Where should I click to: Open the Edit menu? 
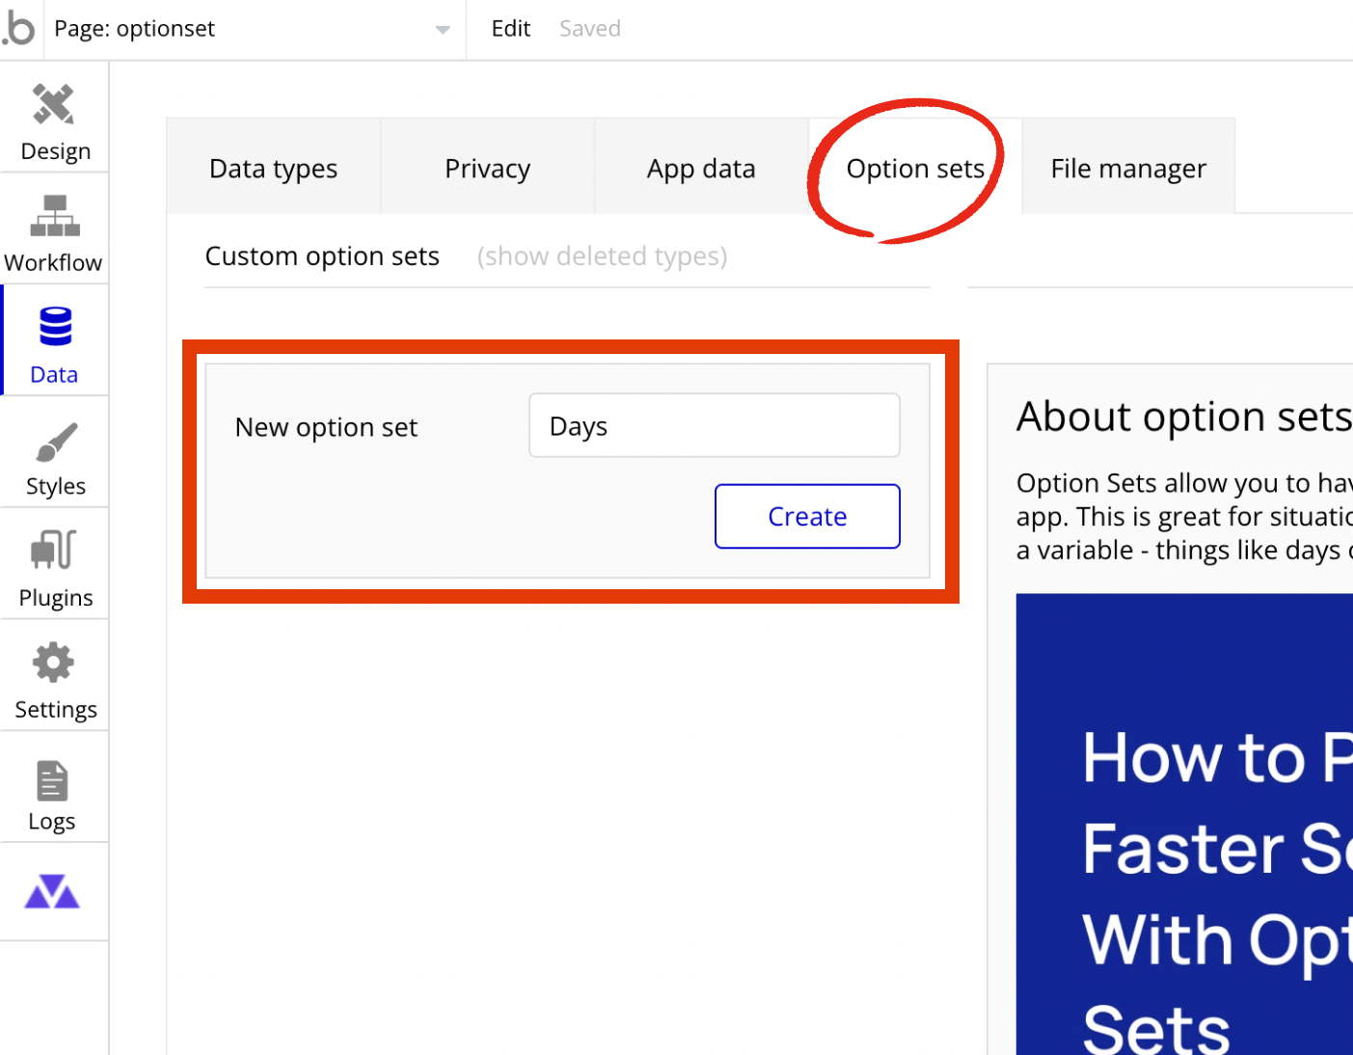(510, 29)
